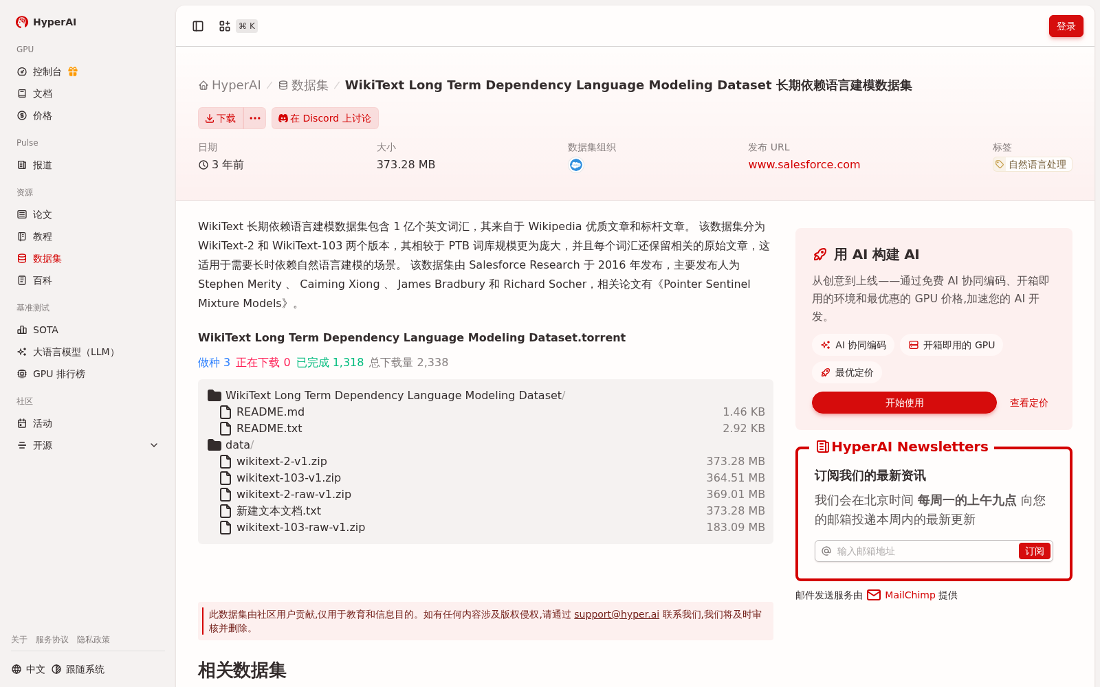Go to HyperAI home breadcrumb
The image size is (1100, 687).
(x=230, y=85)
